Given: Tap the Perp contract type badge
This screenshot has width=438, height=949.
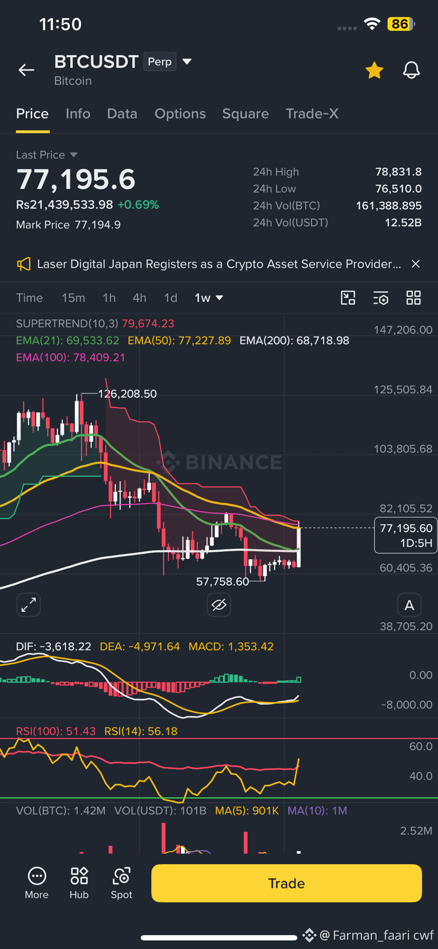Looking at the screenshot, I should pos(160,62).
